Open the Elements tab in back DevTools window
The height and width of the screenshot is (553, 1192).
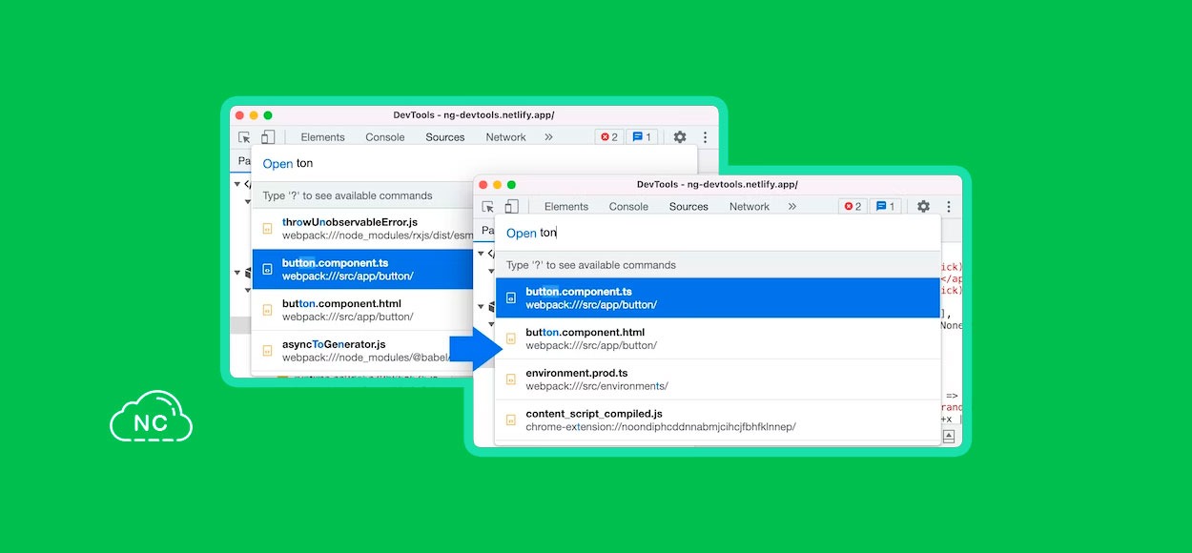pos(322,137)
